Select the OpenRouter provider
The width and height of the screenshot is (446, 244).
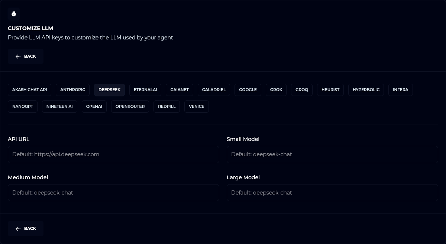click(x=130, y=106)
